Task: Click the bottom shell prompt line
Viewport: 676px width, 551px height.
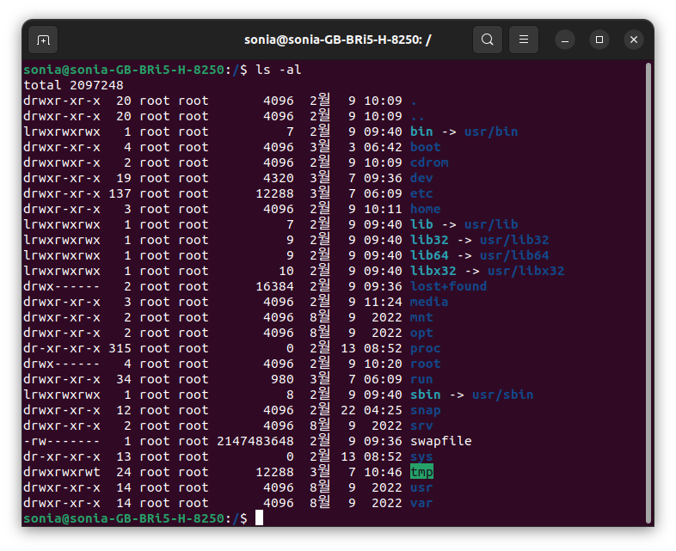Action: [143, 518]
